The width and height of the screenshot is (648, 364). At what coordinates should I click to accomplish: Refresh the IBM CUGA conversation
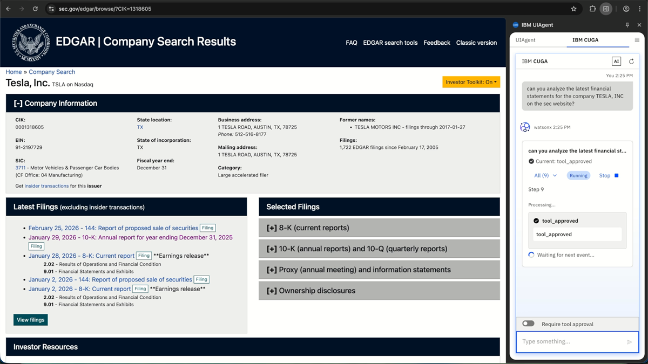click(631, 61)
